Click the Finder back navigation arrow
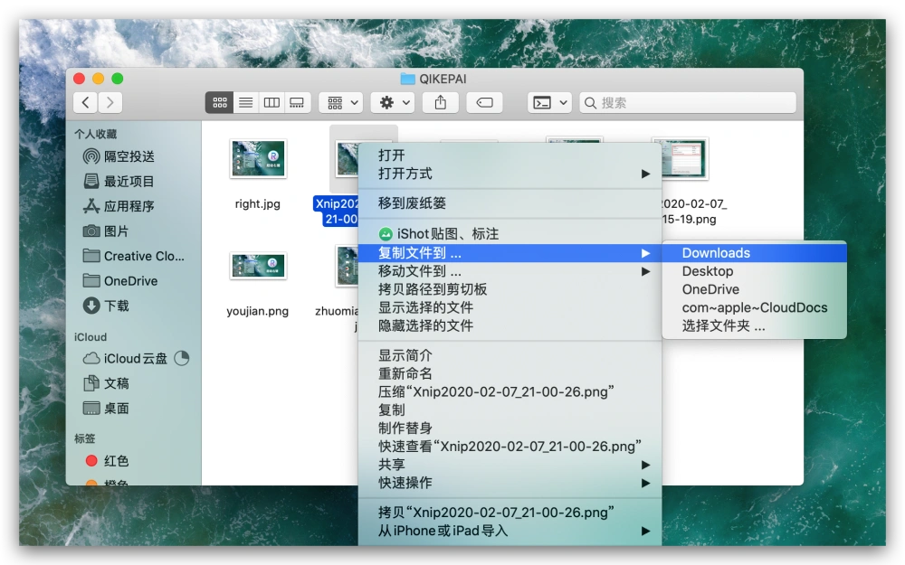The width and height of the screenshot is (905, 565). tap(86, 102)
